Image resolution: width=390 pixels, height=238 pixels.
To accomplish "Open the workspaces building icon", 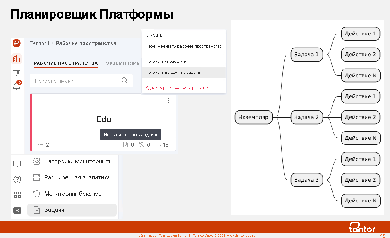I will pyautogui.click(x=16, y=59).
